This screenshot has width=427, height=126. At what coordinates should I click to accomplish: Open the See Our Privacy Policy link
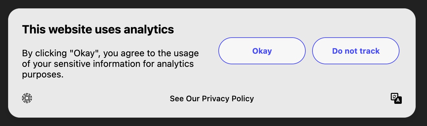click(x=212, y=98)
